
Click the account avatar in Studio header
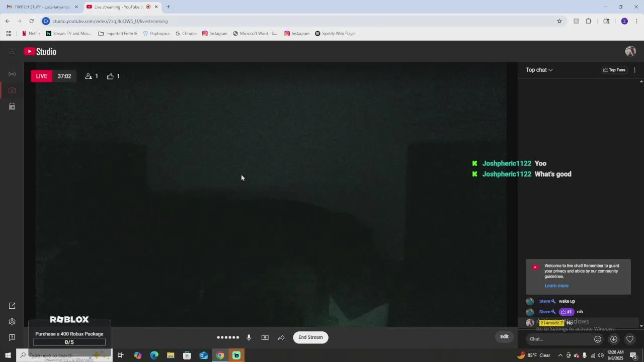(x=630, y=51)
